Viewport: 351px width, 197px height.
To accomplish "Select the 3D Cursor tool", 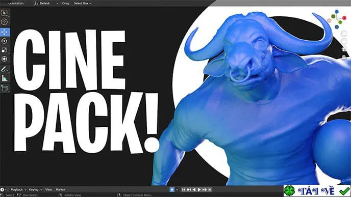I will click(x=5, y=22).
